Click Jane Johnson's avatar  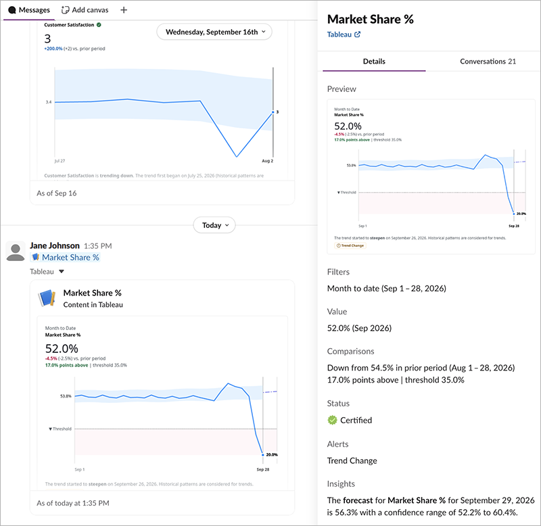[x=16, y=251]
